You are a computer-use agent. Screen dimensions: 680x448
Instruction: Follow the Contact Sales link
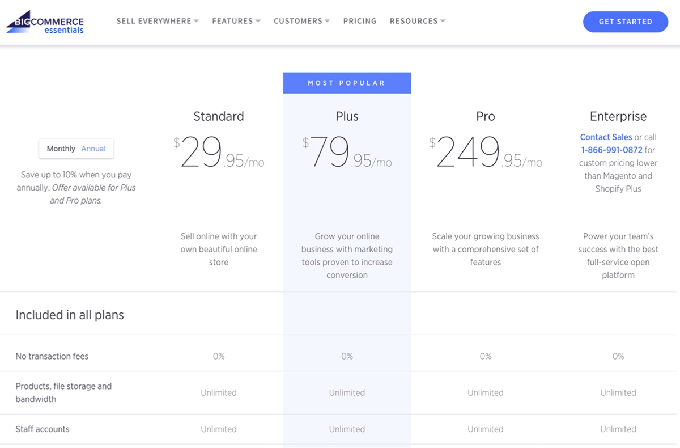[x=606, y=137]
